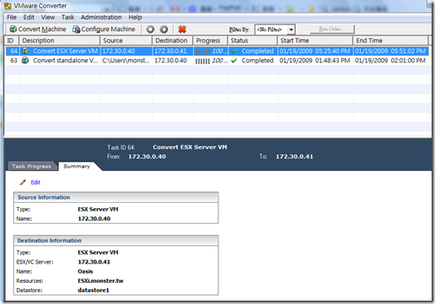The image size is (435, 304).
Task: Click the progress bar of task 64
Action: [x=202, y=51]
